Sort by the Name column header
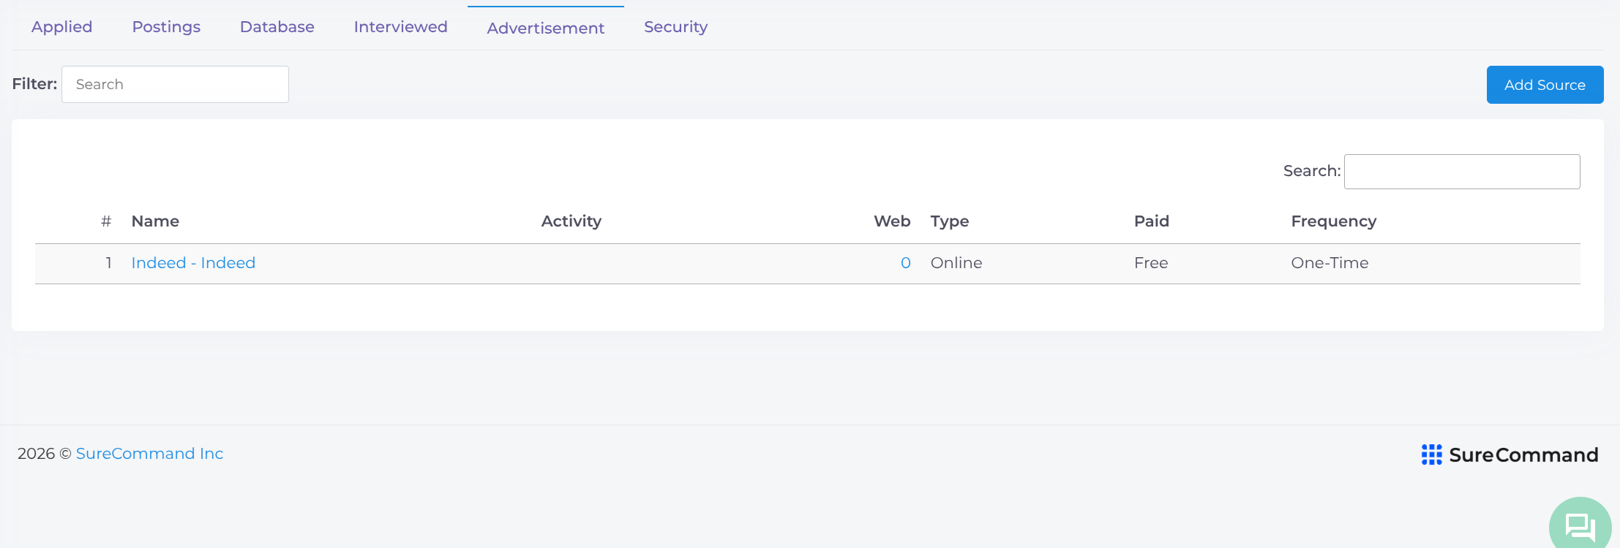The width and height of the screenshot is (1620, 548). click(x=155, y=221)
